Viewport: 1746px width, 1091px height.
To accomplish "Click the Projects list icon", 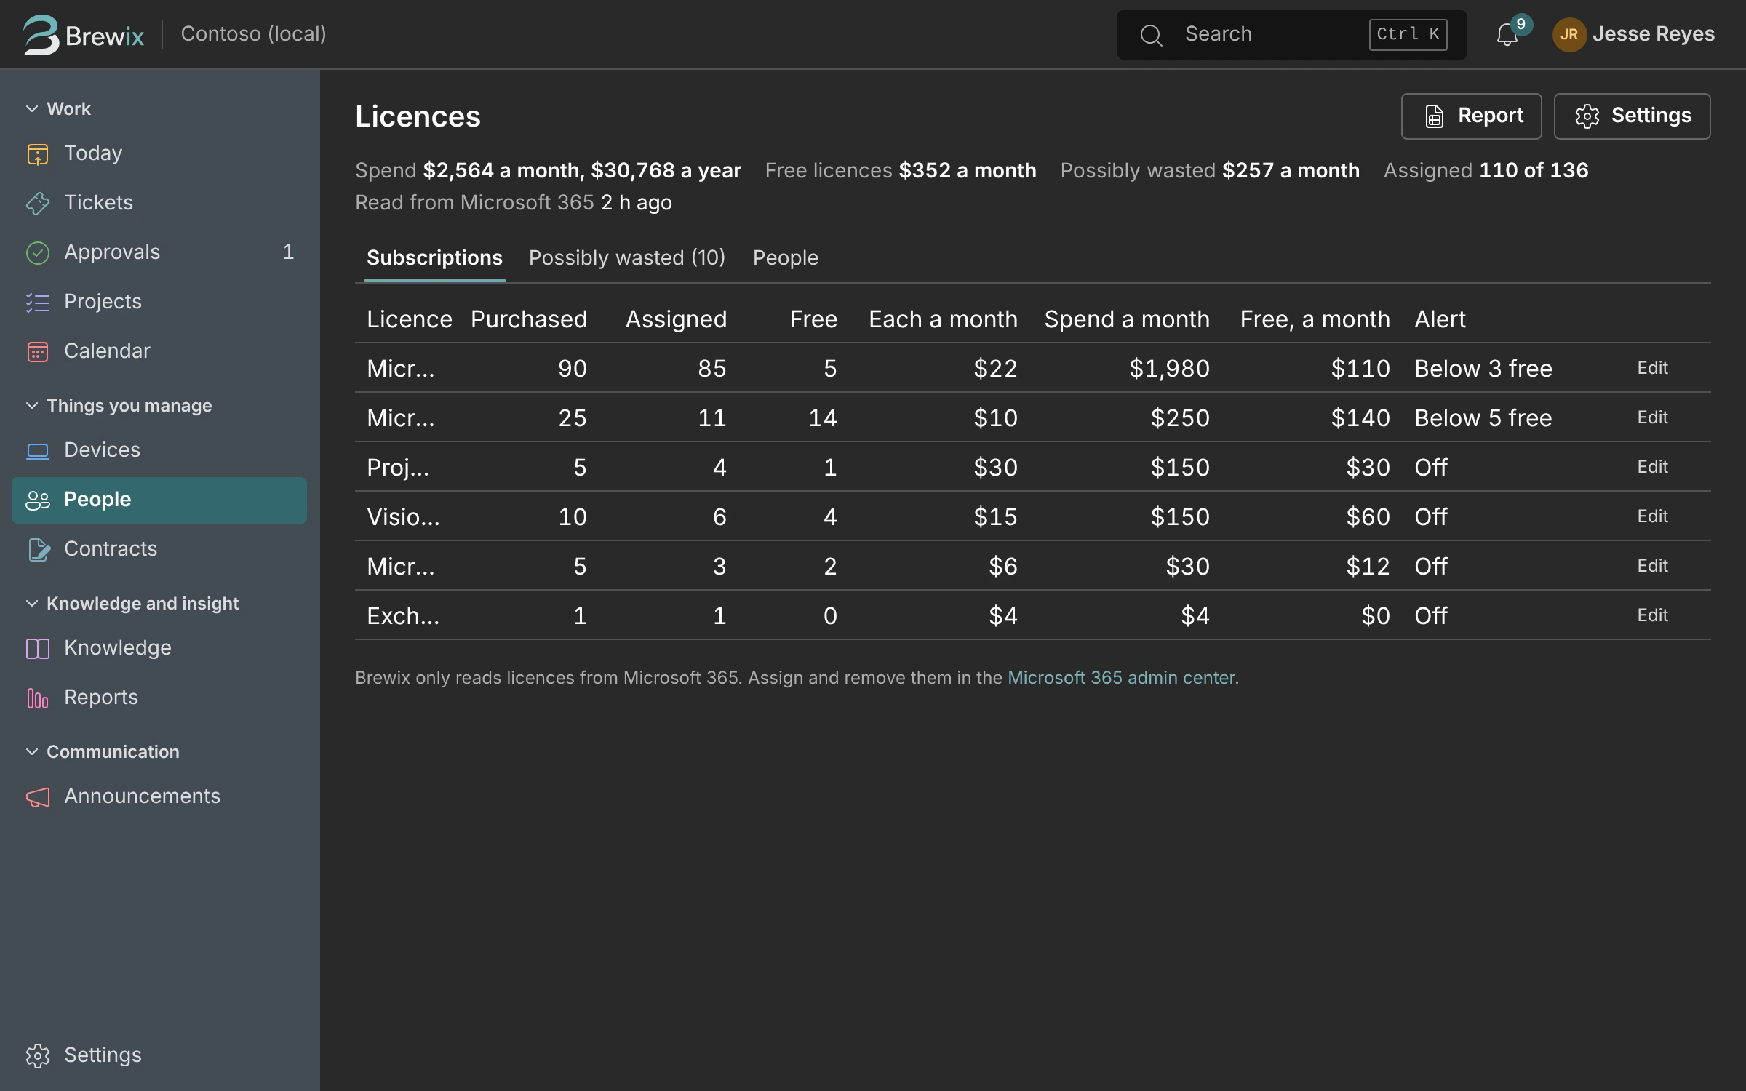I will pyautogui.click(x=38, y=302).
